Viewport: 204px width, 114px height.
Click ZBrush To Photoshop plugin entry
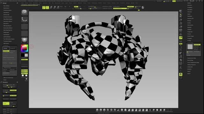8,78
